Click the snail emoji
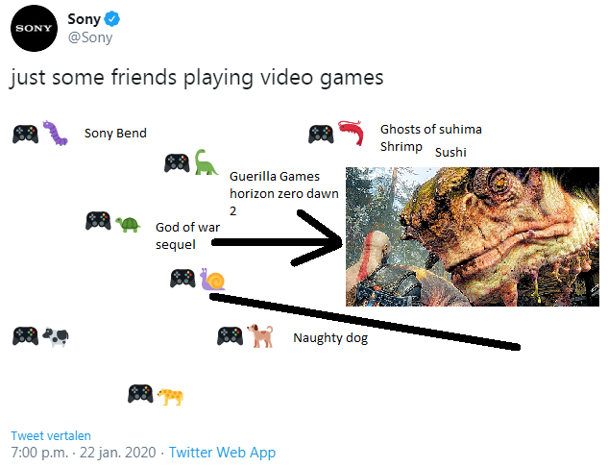 213,280
